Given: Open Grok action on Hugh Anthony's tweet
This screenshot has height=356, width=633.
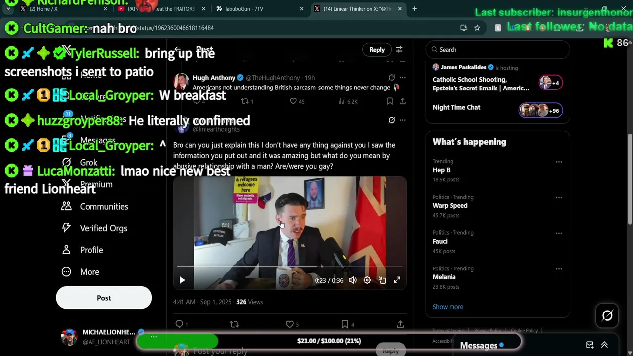Looking at the screenshot, I should coord(392,78).
